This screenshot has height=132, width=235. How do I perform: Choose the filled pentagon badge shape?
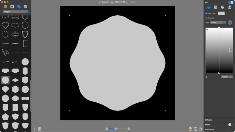click(x=5, y=117)
